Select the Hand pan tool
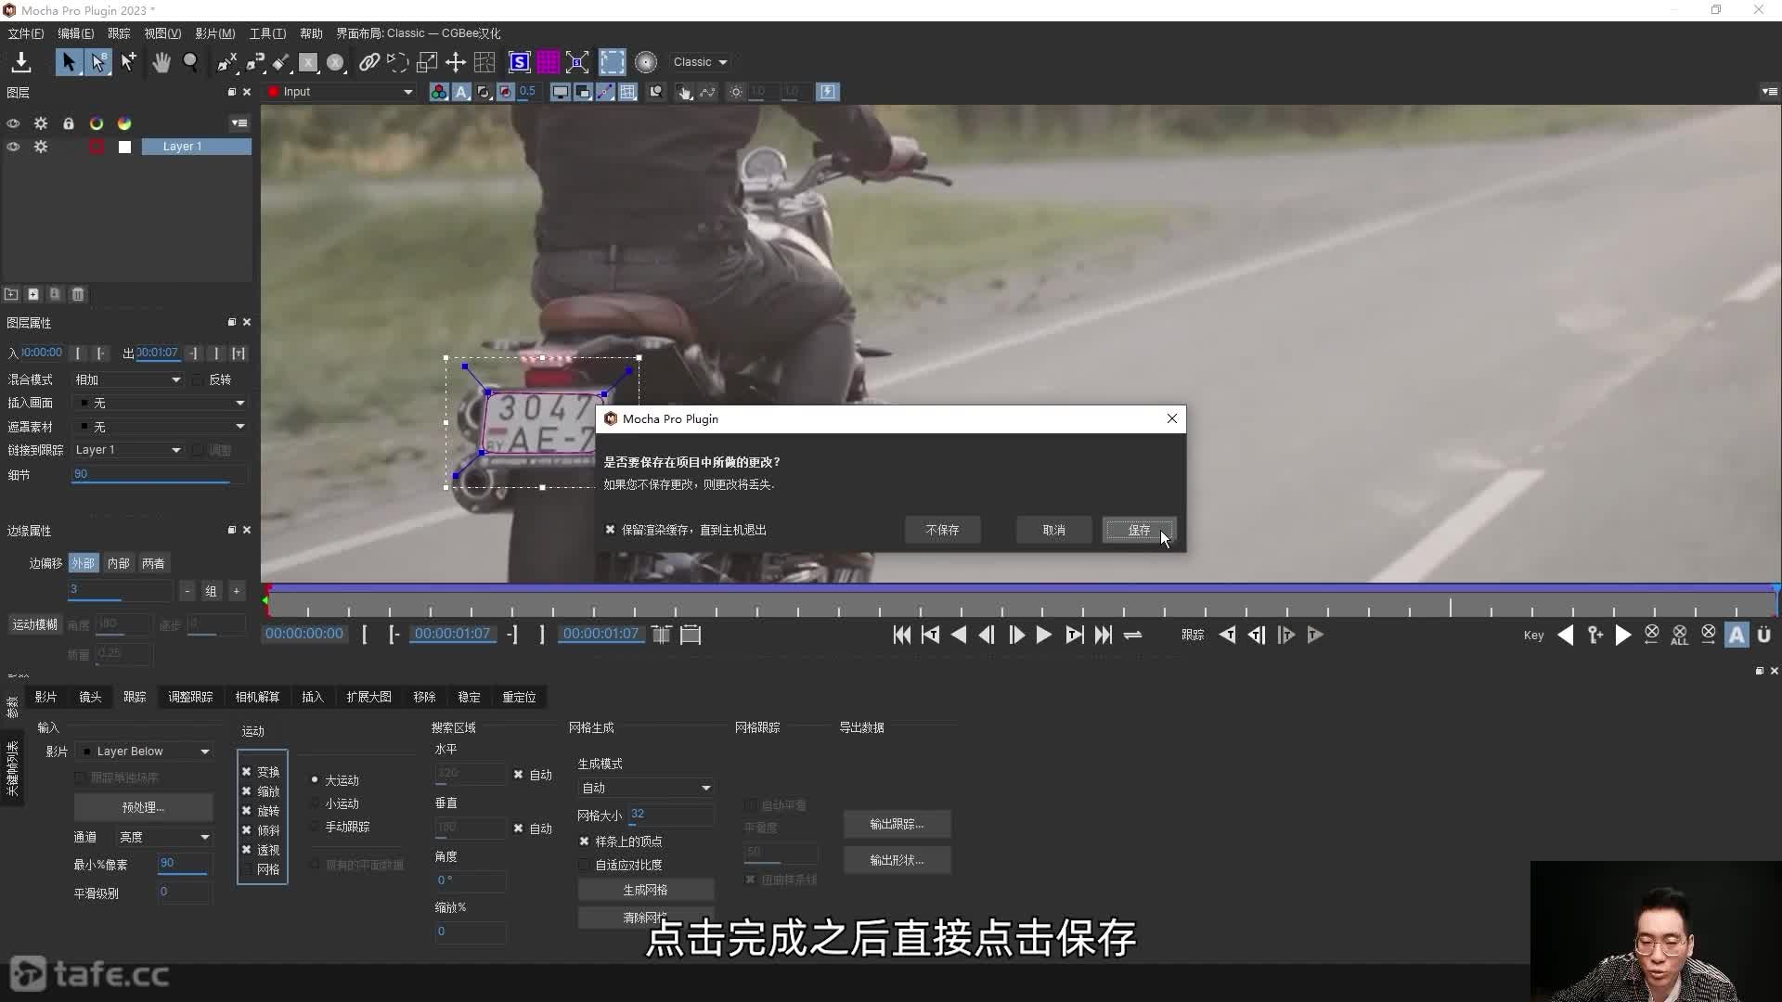 161,62
